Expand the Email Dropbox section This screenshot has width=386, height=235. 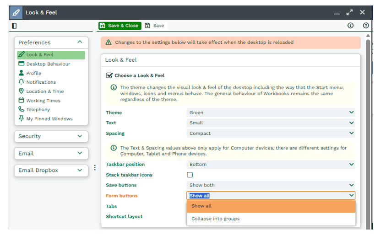coord(51,170)
